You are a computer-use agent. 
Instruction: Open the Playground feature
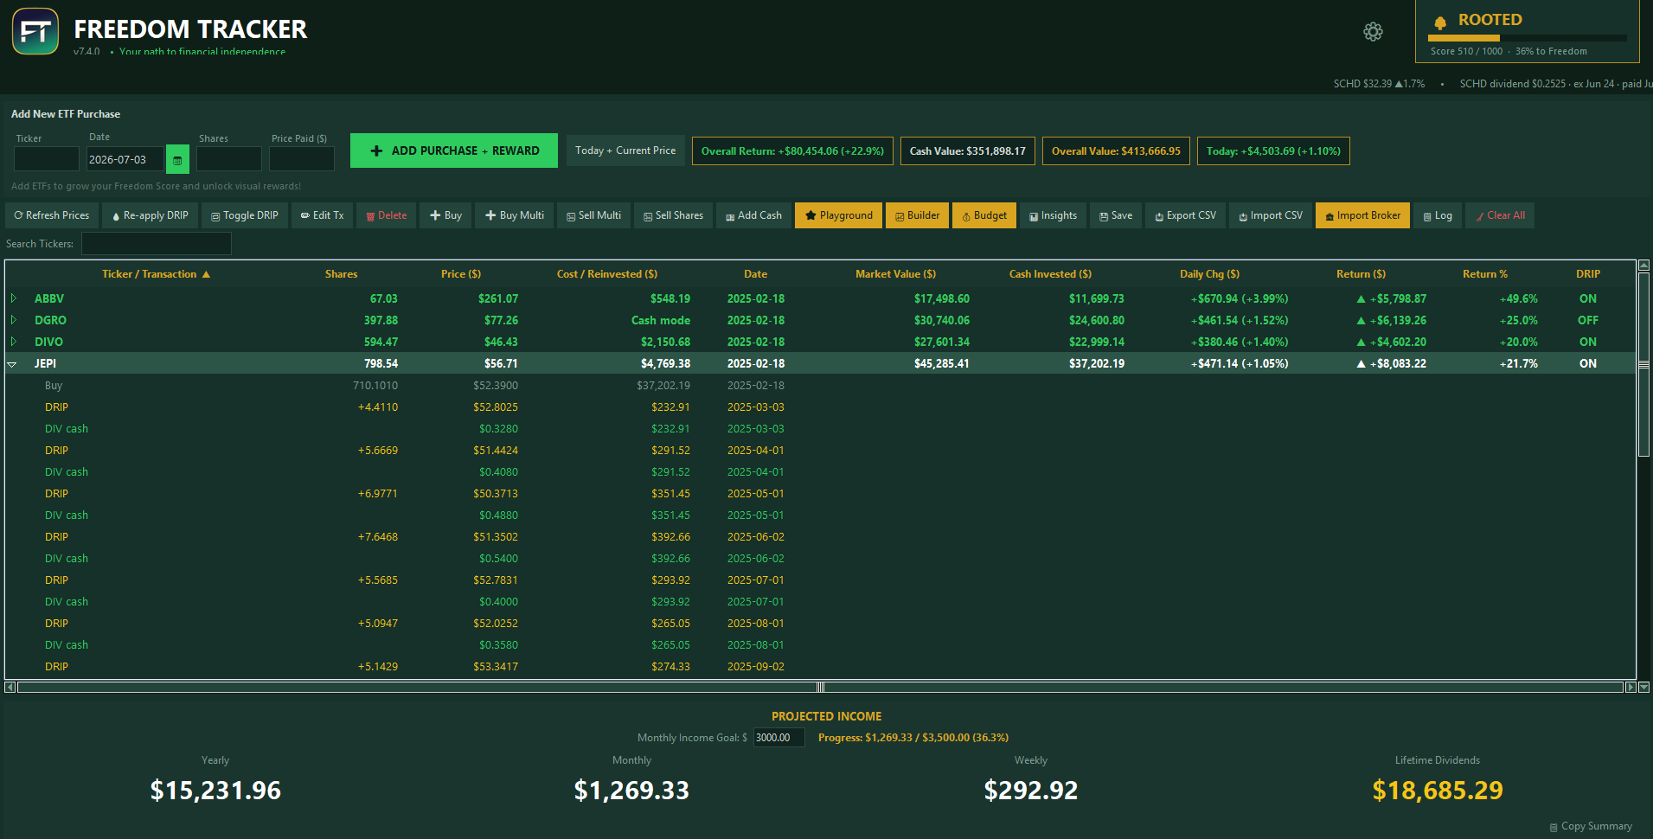tap(838, 215)
